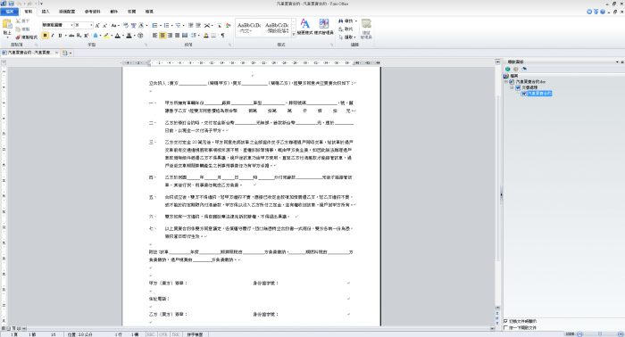Toggle the center alignment button
This screenshot has width=625, height=337.
tap(162, 36)
